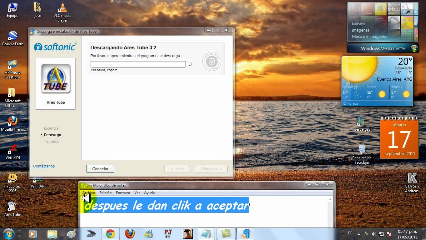Select the Descarga step in the installer sidebar
This screenshot has width=426, height=240.
point(53,135)
